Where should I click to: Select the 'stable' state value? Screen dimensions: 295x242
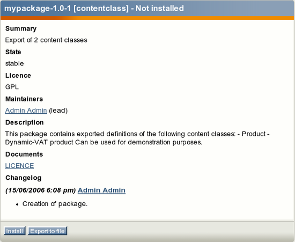coord(14,64)
